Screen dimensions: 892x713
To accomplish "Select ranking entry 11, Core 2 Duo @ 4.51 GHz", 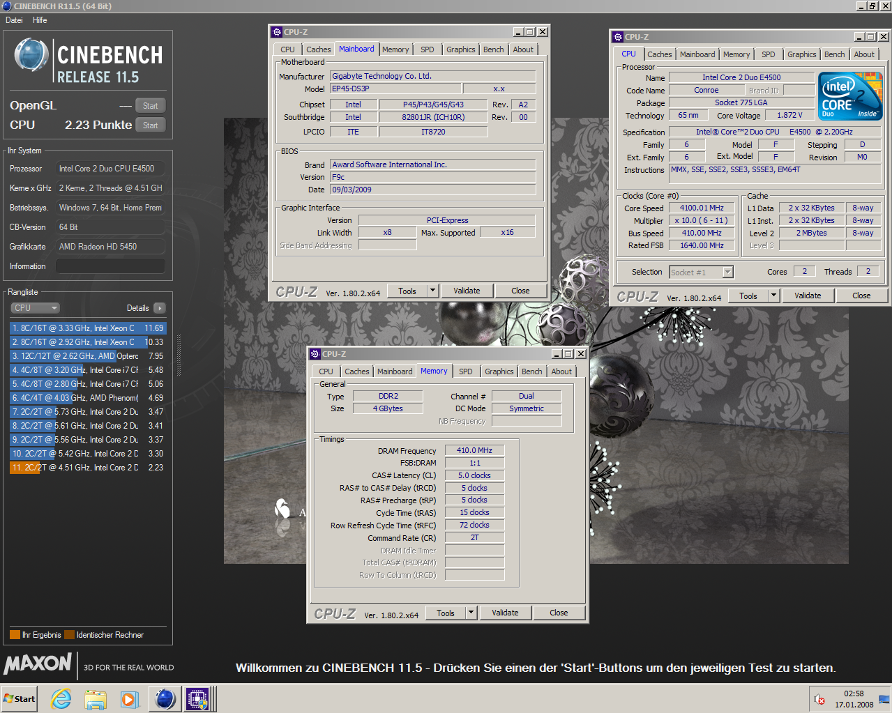I will coord(88,468).
